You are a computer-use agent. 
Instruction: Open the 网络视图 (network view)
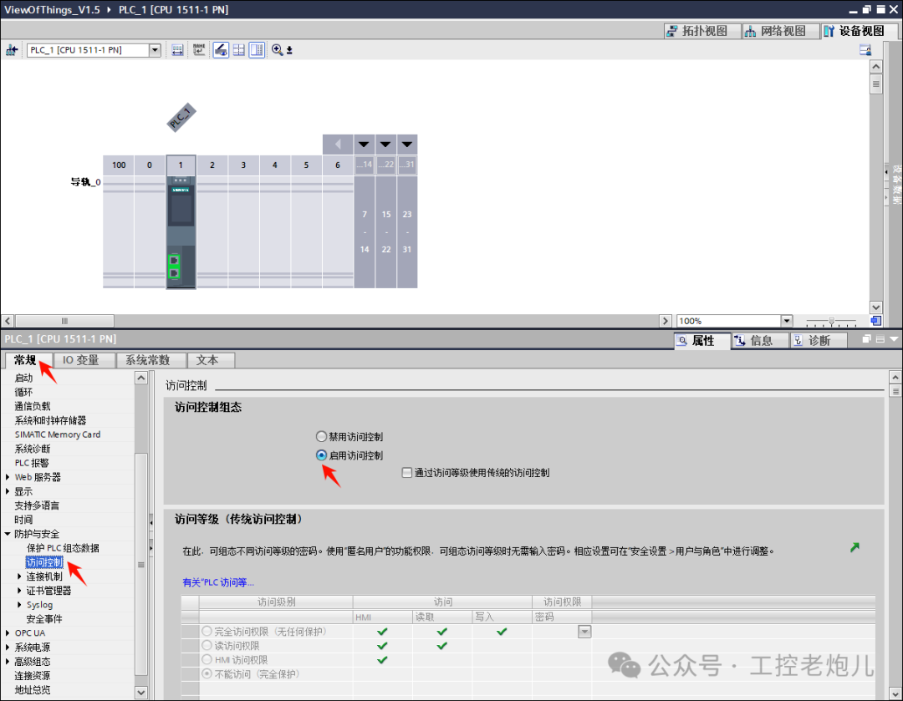(779, 30)
